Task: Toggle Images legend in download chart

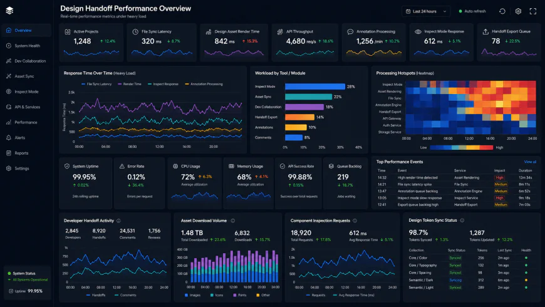Action: click(192, 295)
